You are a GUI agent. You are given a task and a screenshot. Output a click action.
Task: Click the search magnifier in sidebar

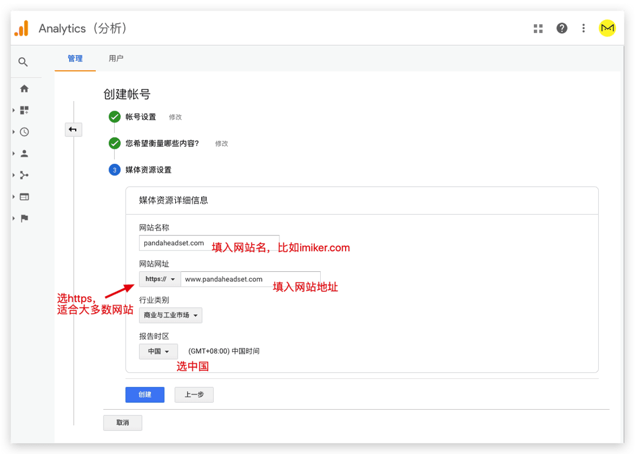click(23, 62)
